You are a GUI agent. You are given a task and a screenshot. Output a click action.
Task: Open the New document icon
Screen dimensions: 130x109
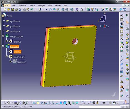(5, 9)
